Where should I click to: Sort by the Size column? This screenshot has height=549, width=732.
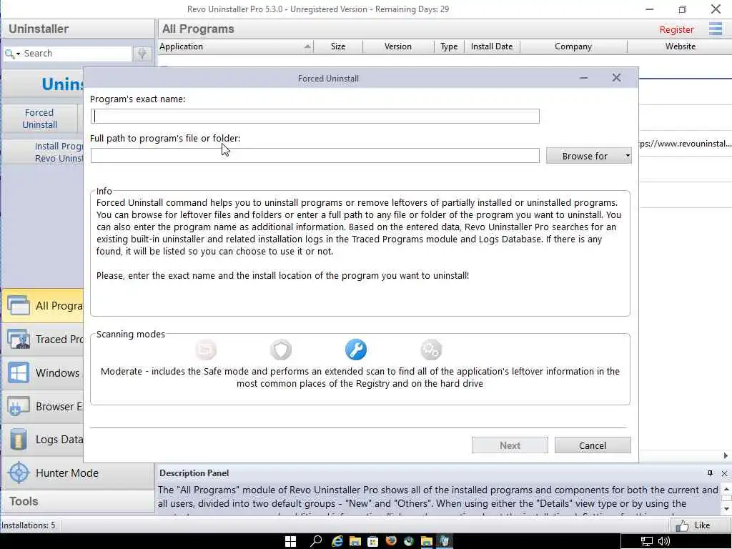click(338, 46)
